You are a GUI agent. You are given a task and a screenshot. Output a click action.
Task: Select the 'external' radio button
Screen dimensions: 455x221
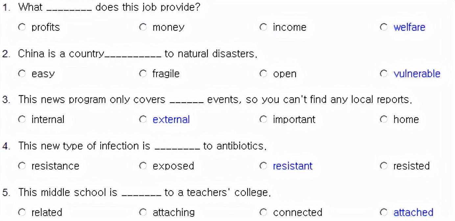pos(143,119)
